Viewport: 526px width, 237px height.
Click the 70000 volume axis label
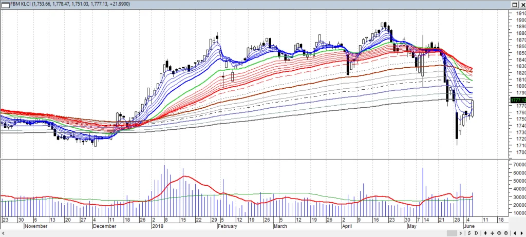[519, 165]
